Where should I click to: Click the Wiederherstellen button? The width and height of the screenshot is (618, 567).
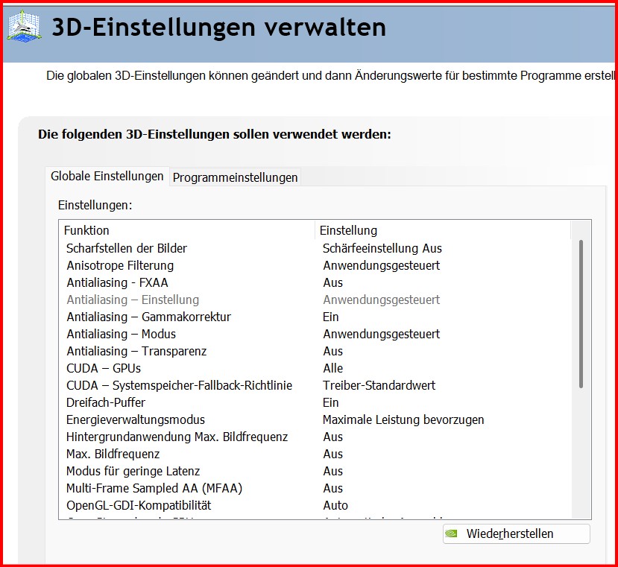click(x=517, y=533)
